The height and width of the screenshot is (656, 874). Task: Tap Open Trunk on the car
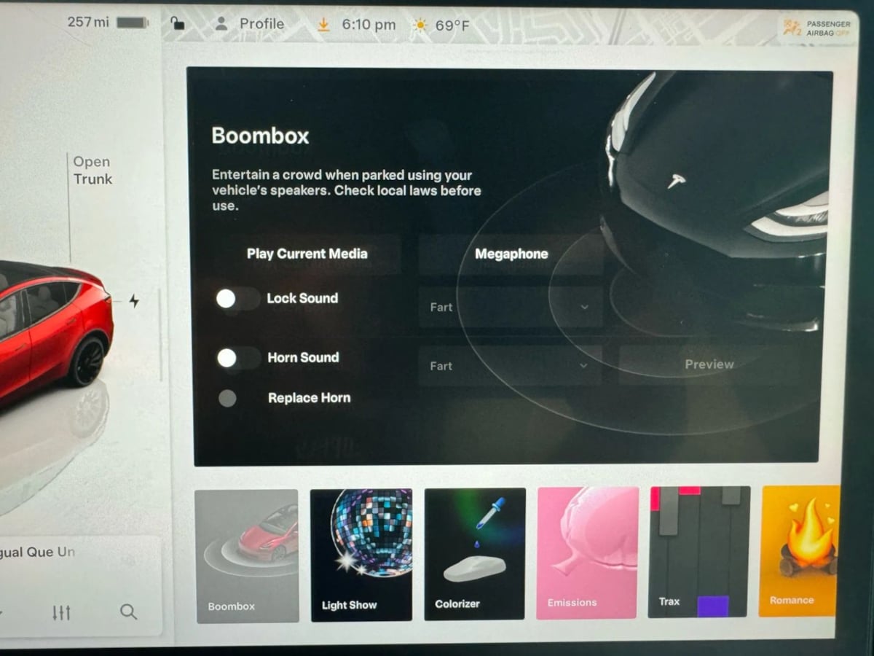[92, 171]
